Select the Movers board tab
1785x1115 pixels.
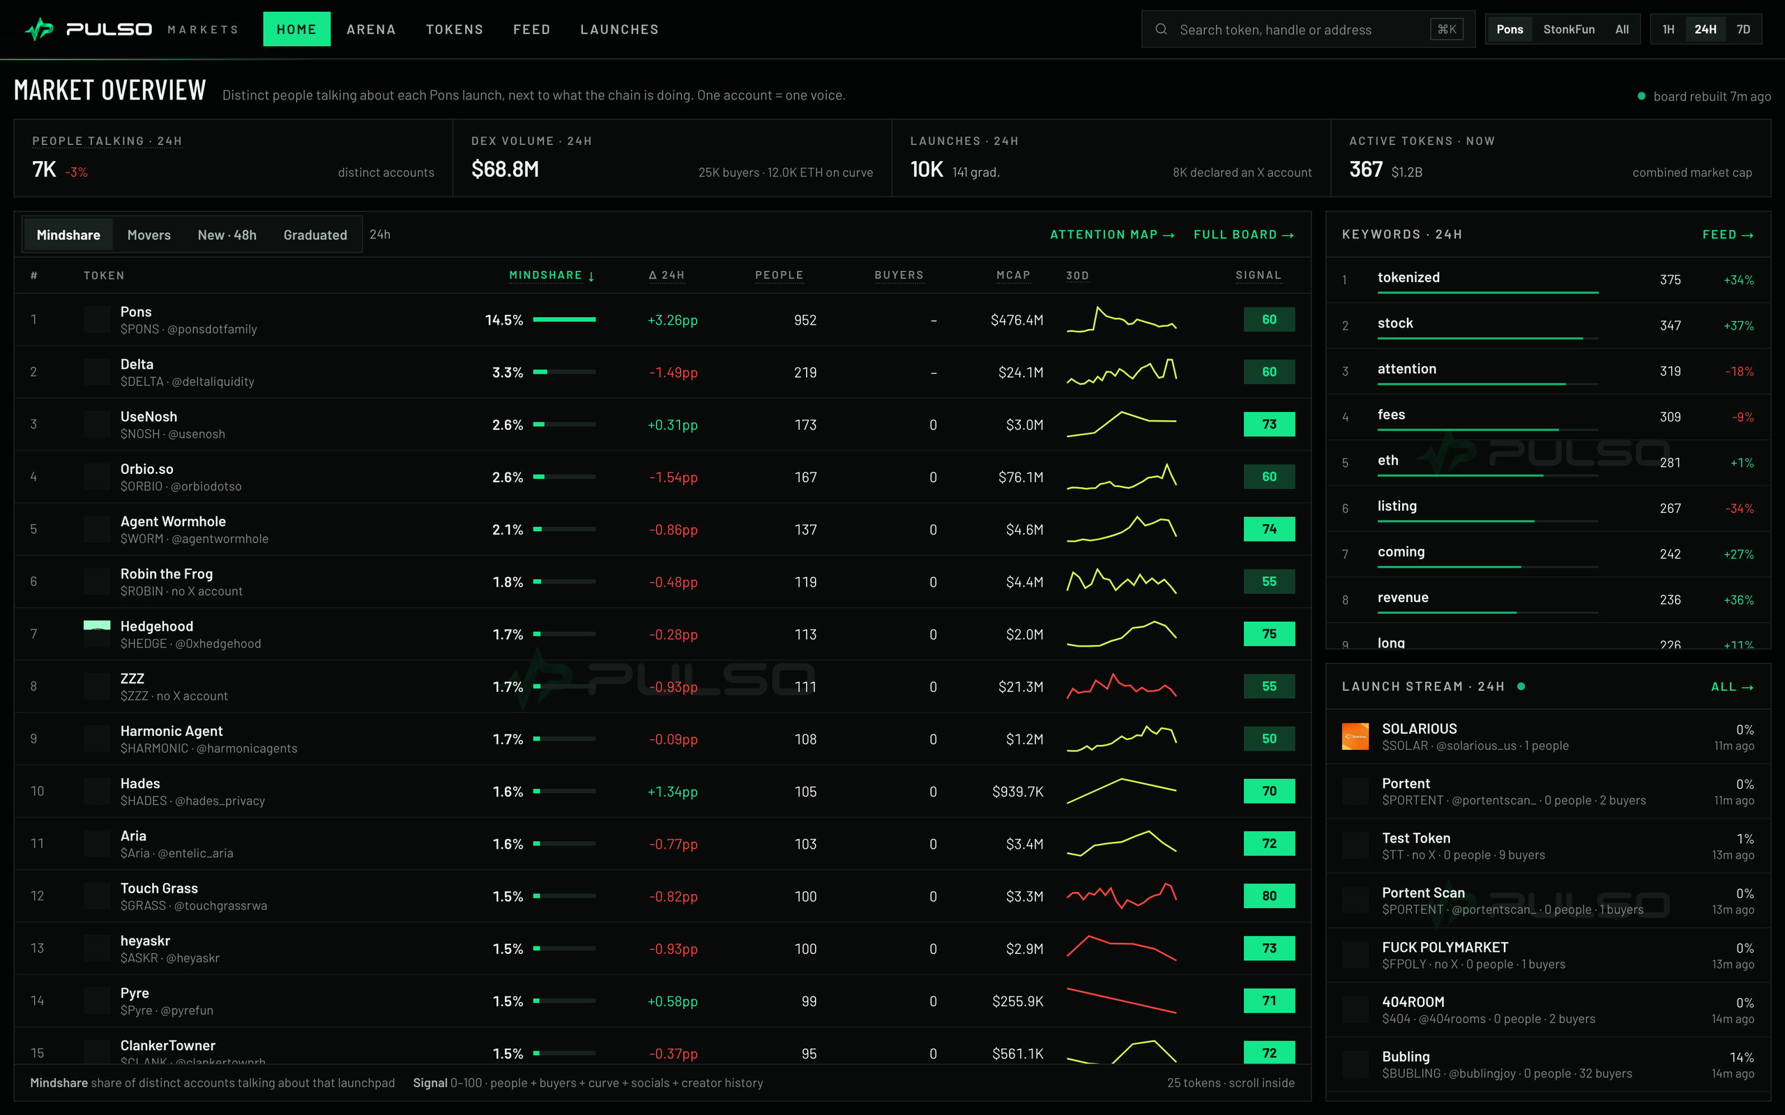coord(149,236)
